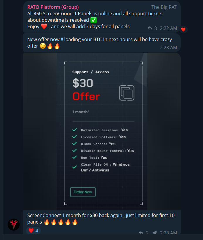203x240 pixels.
Task: Click the checkmark beside Blank Screen
Action: tap(75, 144)
